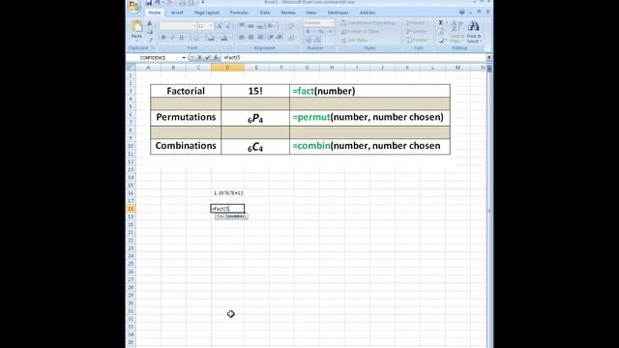The width and height of the screenshot is (619, 348).
Task: Switch to the Insert ribbon tab
Action: click(177, 13)
